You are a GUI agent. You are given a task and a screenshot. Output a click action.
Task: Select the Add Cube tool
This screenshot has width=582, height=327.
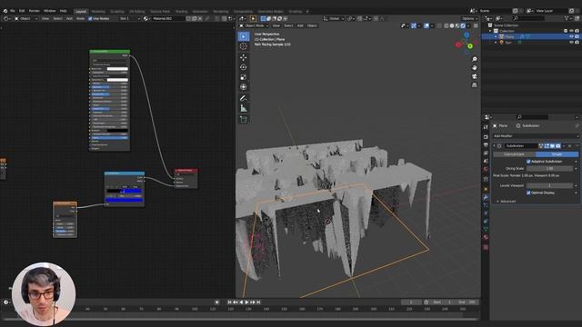point(244,119)
